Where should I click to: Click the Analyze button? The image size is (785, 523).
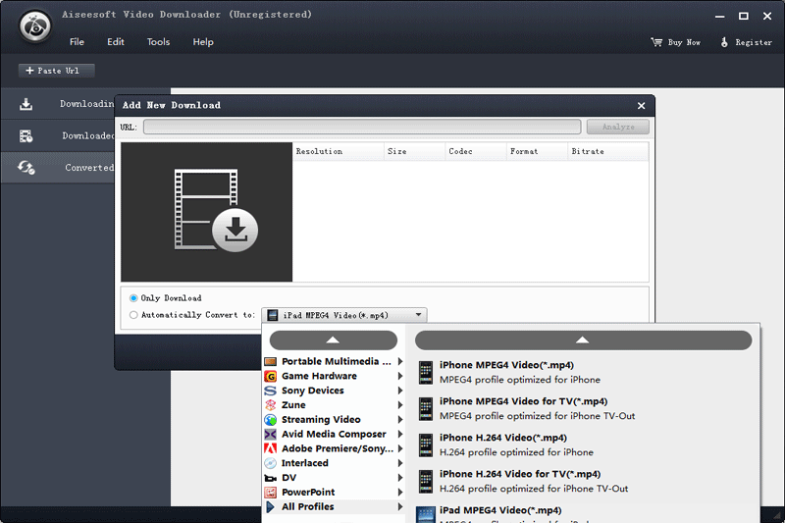618,127
